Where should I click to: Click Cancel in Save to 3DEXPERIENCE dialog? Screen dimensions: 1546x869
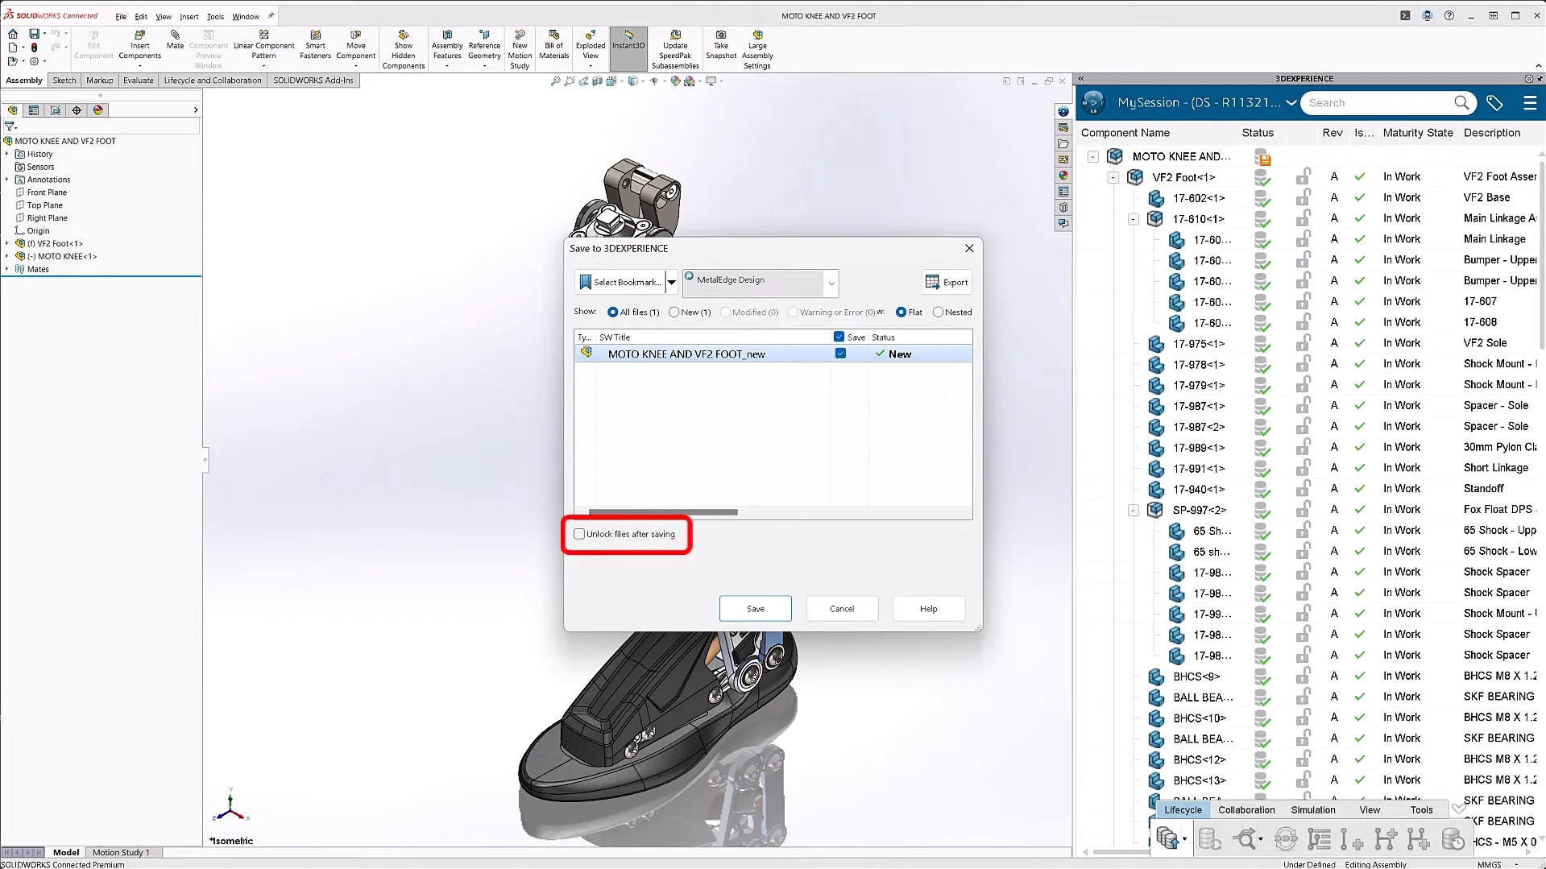841,609
